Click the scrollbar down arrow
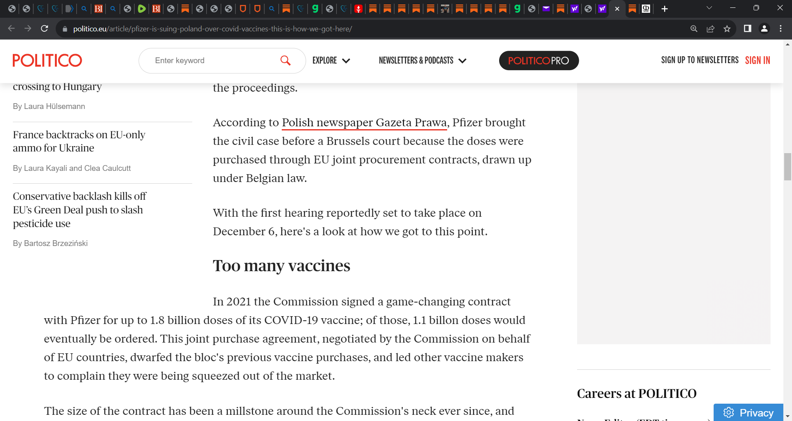The image size is (792, 421). [787, 416]
